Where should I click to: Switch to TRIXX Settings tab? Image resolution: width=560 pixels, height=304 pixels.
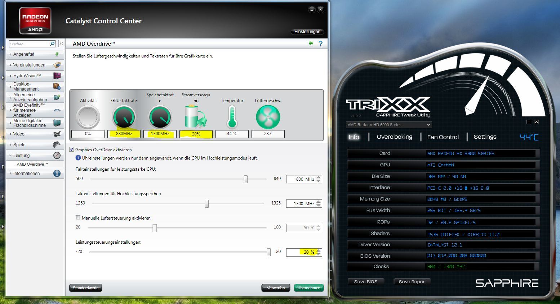[x=485, y=137]
